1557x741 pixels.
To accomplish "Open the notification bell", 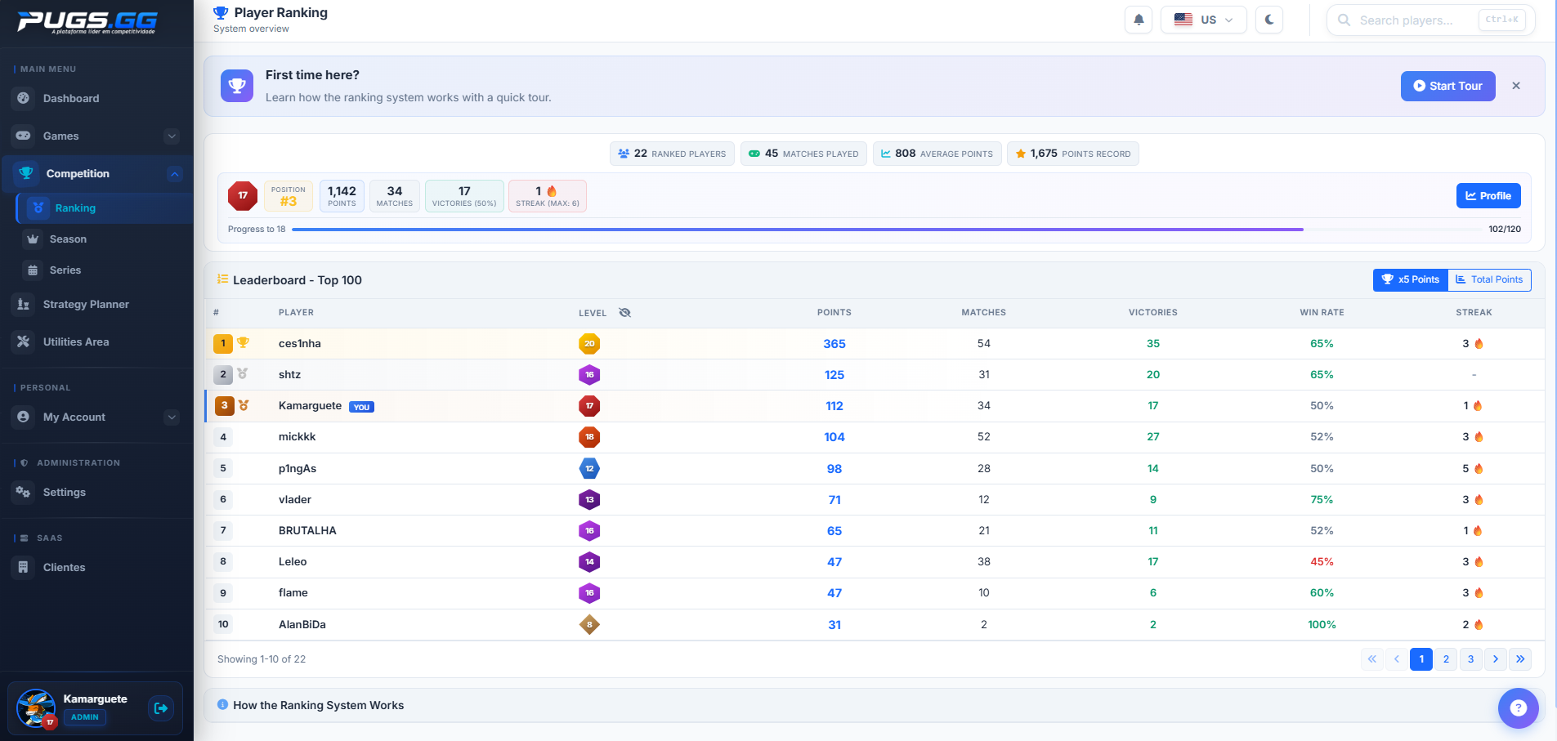I will (x=1138, y=20).
